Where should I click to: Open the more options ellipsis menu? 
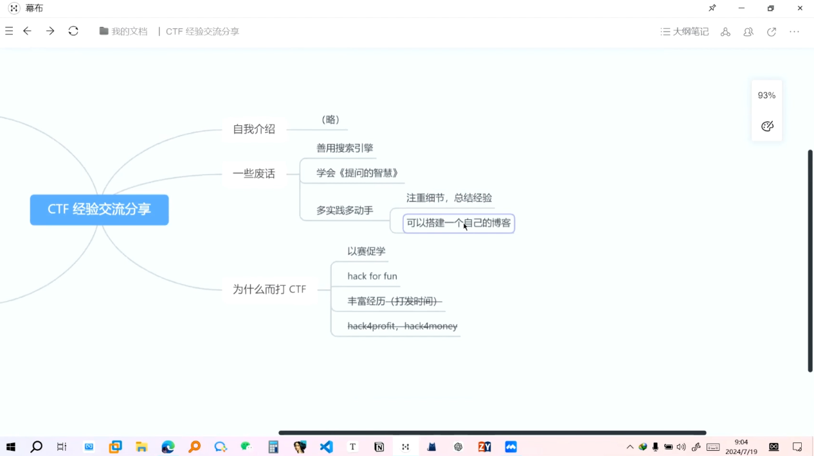(795, 31)
